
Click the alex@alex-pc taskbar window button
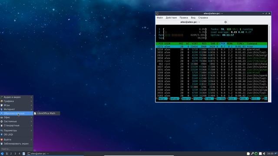[x=55, y=154]
